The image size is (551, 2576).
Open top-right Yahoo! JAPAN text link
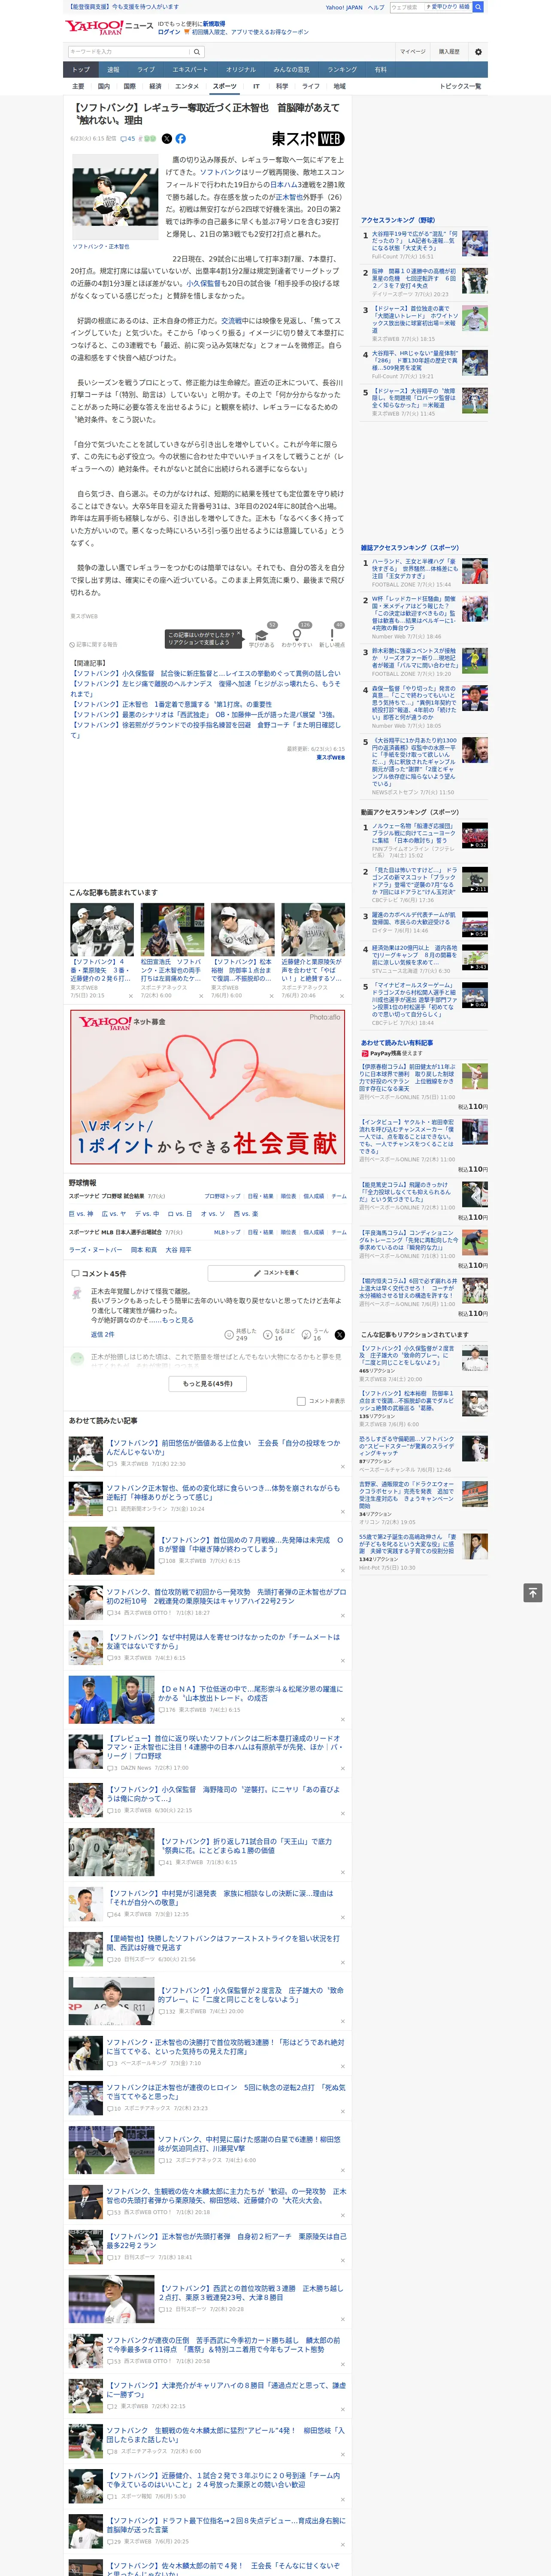[344, 7]
